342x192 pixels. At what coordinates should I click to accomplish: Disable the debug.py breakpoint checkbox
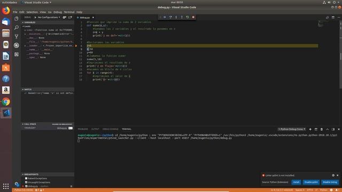tap(26, 186)
